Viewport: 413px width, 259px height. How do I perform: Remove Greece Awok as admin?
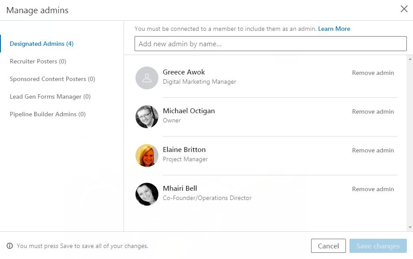(x=373, y=73)
